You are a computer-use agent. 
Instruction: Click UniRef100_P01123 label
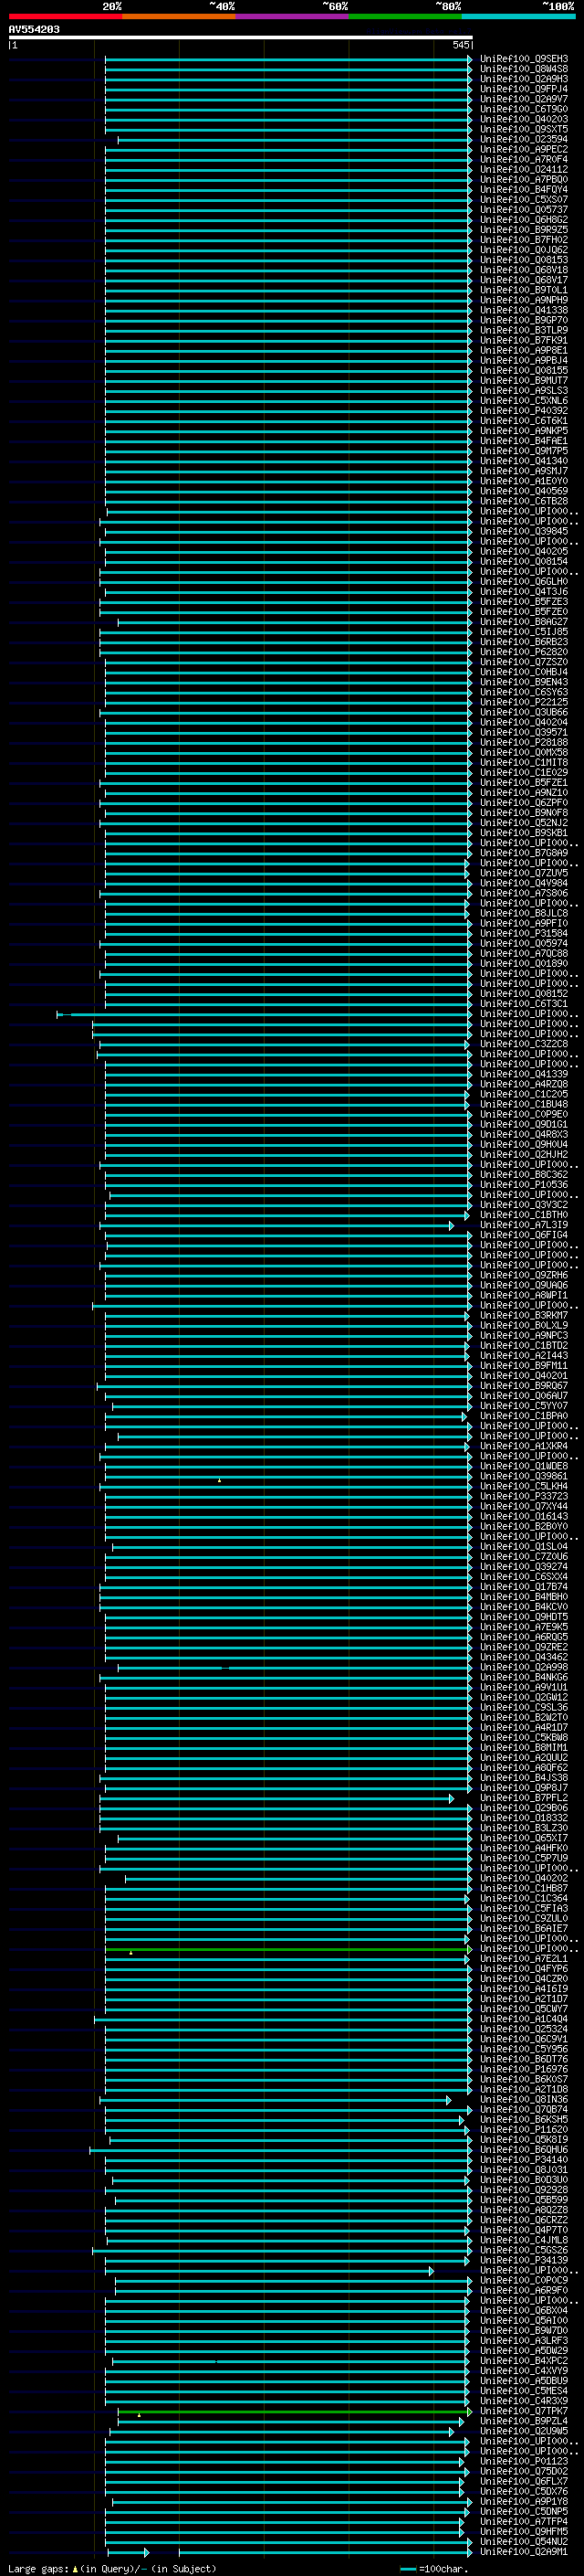tap(524, 2461)
